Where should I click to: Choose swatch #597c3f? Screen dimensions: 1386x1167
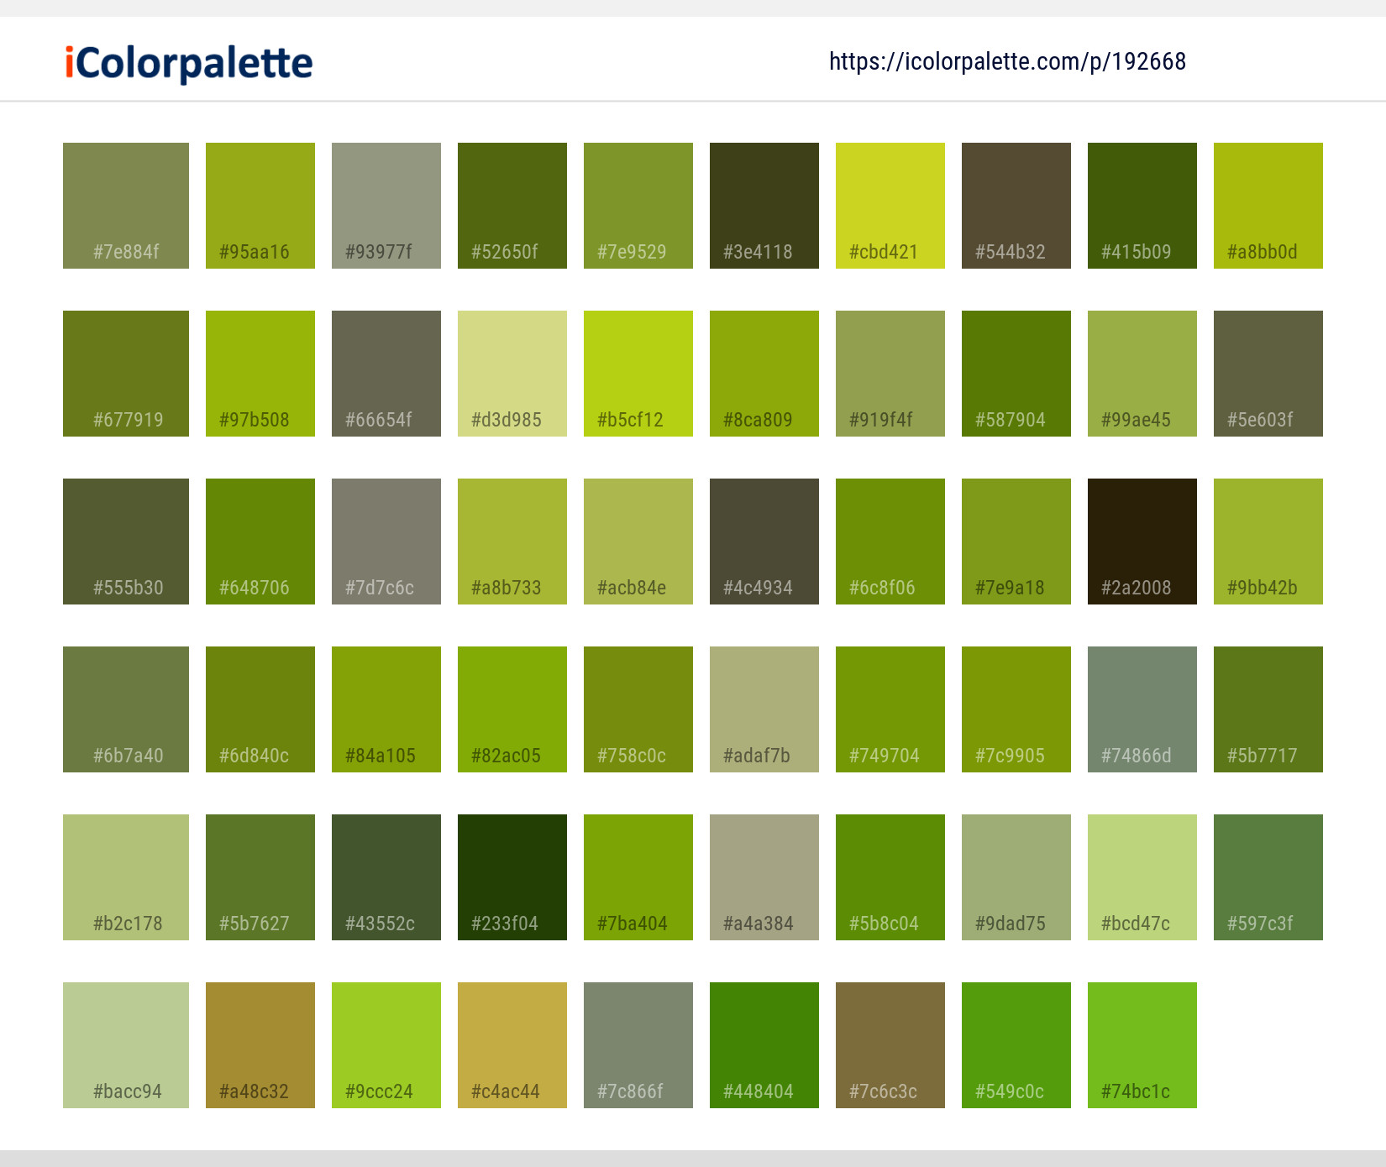pyautogui.click(x=1268, y=877)
